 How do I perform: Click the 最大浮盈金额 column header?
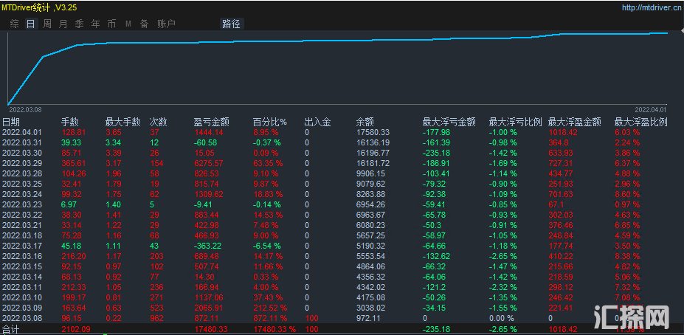click(x=575, y=122)
